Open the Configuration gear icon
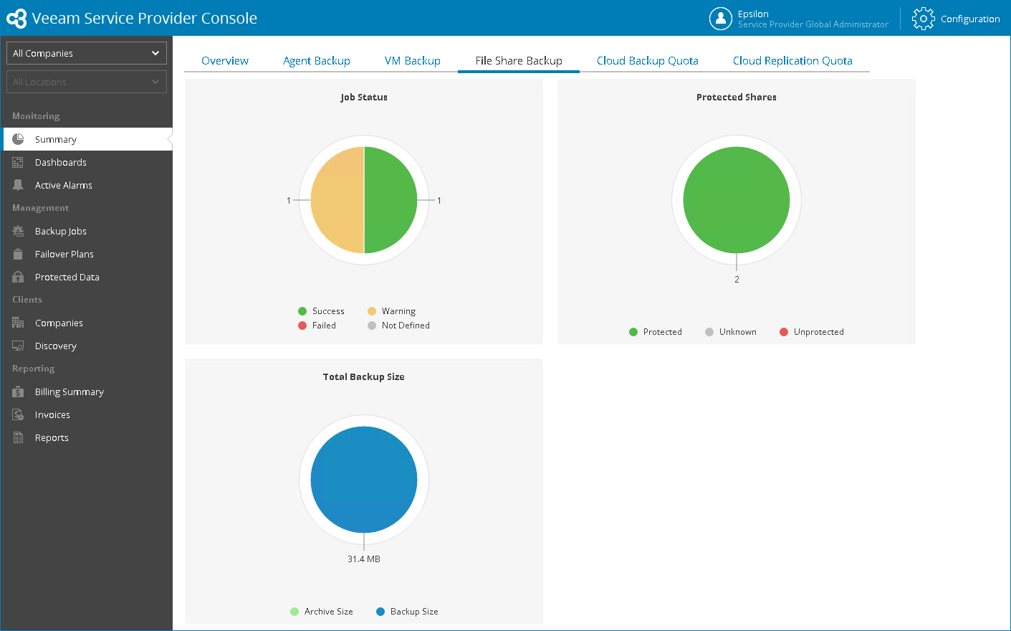 pyautogui.click(x=923, y=19)
